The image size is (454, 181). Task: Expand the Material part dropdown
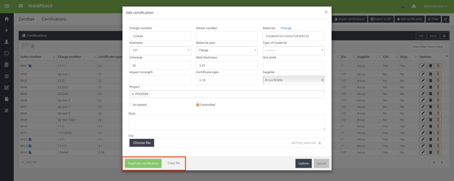point(227,51)
